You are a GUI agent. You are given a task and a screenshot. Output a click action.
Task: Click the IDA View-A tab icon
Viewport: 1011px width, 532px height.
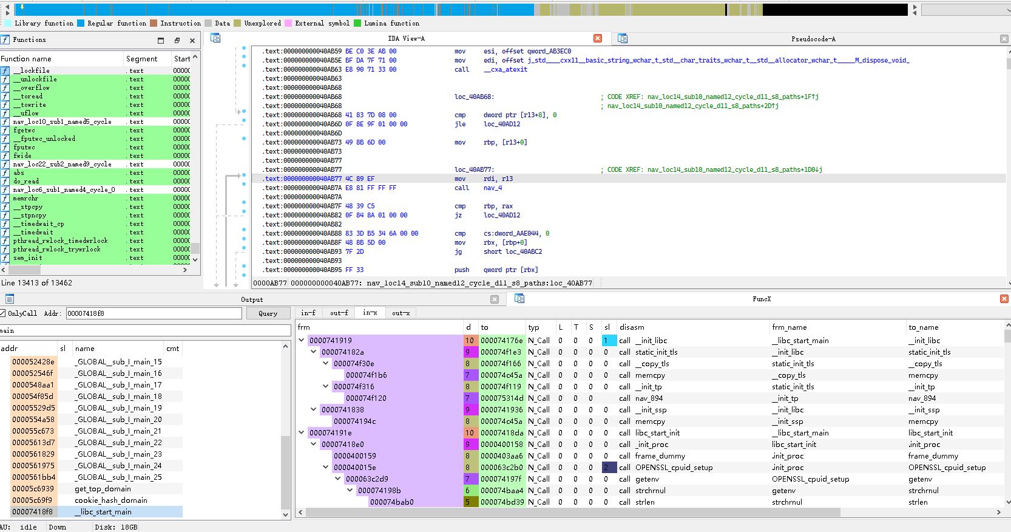[x=215, y=38]
